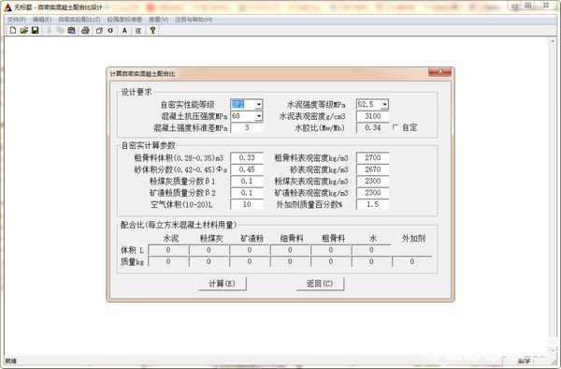This screenshot has height=369, width=561.
Task: Click the 矿渣粉质量分数β2 input field
Action: click(247, 193)
